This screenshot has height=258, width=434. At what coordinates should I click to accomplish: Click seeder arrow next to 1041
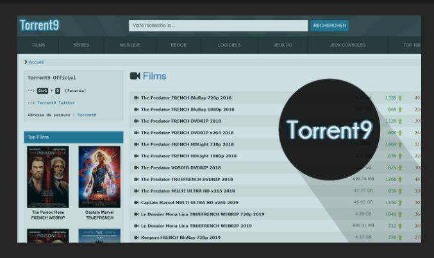400,214
